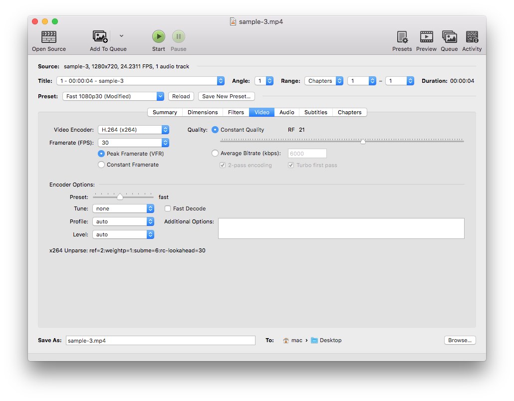
Task: Adjust the encoder Preset speed slider
Action: 121,196
